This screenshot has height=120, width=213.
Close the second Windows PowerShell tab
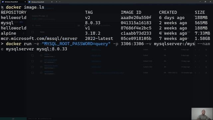tap(52, 2)
